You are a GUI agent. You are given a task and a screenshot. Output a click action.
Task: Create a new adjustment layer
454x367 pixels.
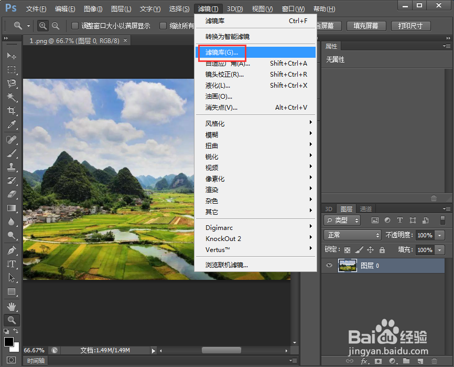pos(392,361)
